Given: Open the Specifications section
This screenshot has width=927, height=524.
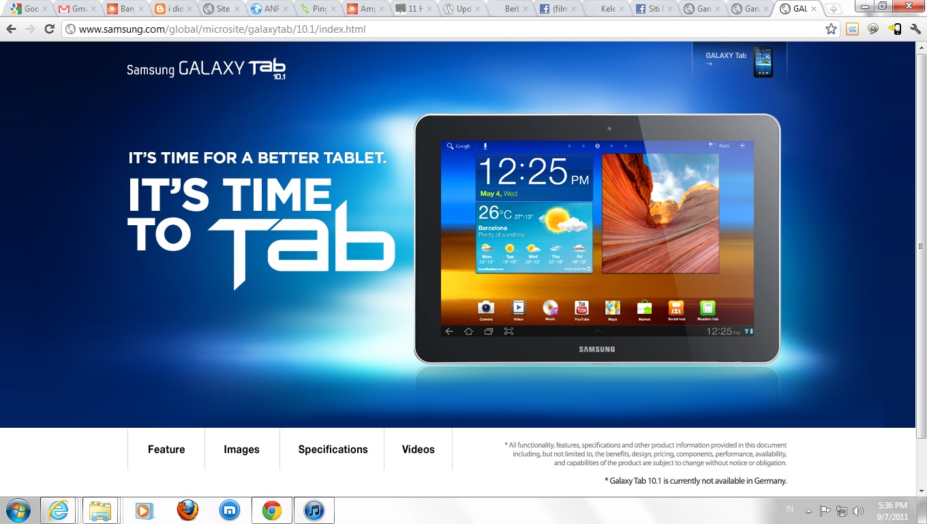Looking at the screenshot, I should point(332,449).
